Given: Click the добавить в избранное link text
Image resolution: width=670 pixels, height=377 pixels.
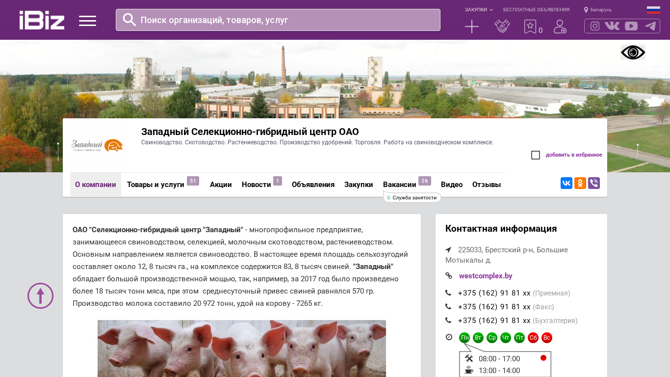Looking at the screenshot, I should 574,155.
